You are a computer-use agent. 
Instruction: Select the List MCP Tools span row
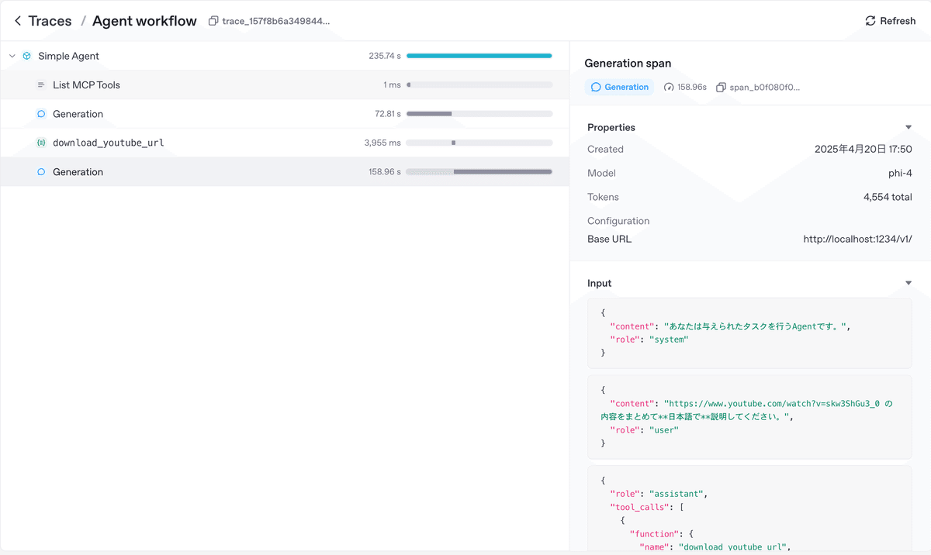pos(233,85)
